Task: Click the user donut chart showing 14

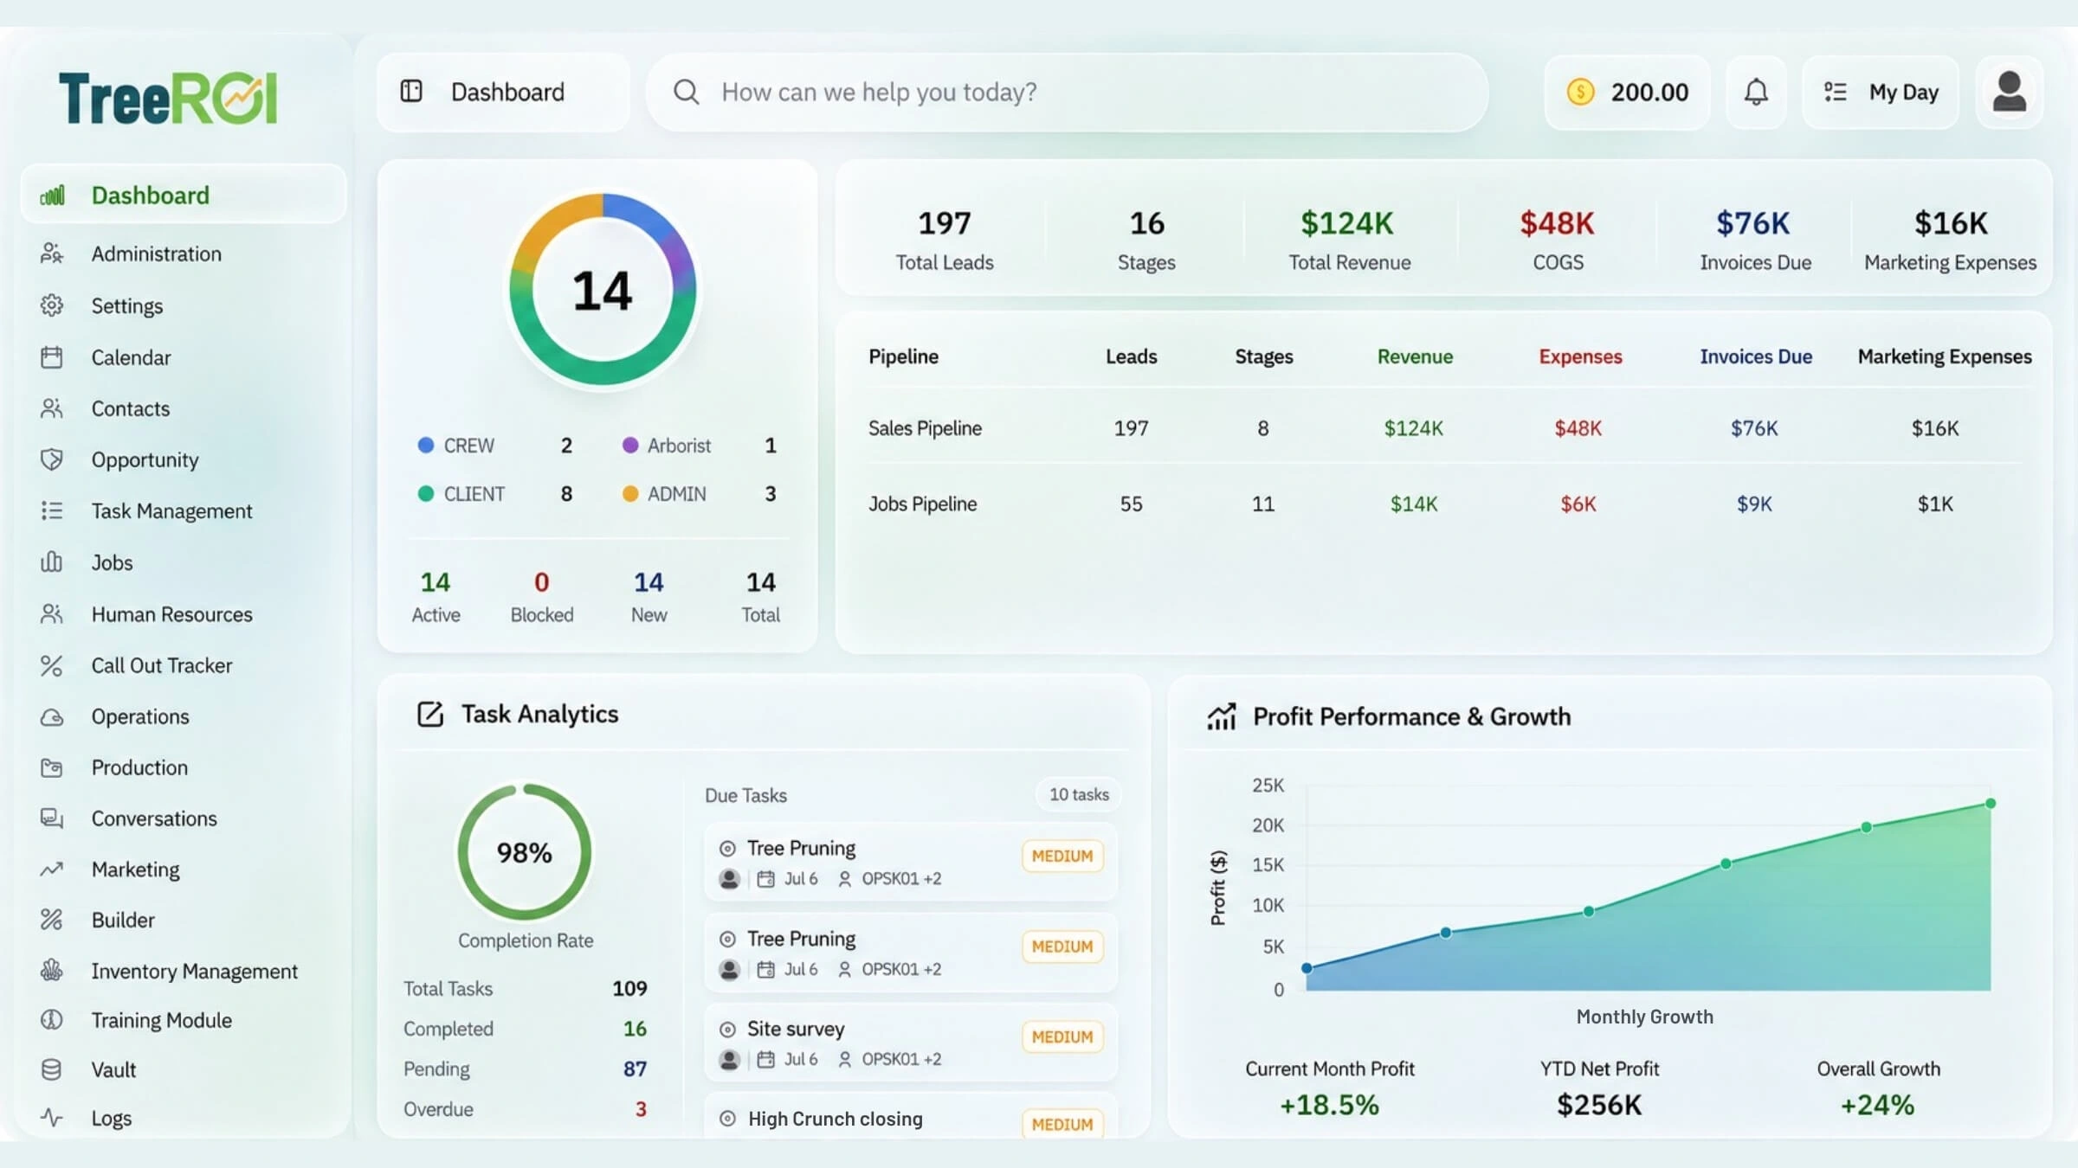Action: (603, 289)
